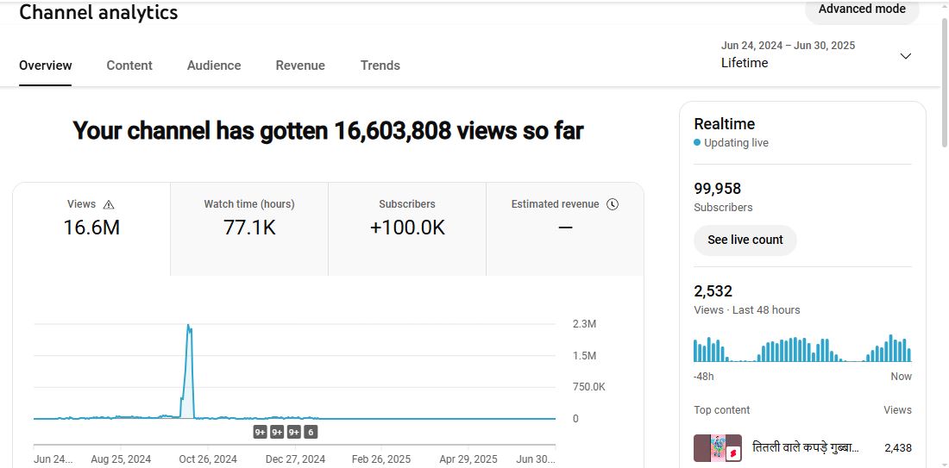Click the blue live-updating dot indicator
This screenshot has width=949, height=468.
tap(697, 143)
